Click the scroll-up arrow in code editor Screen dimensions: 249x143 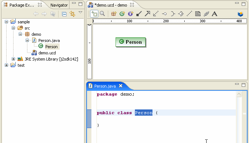point(239,94)
